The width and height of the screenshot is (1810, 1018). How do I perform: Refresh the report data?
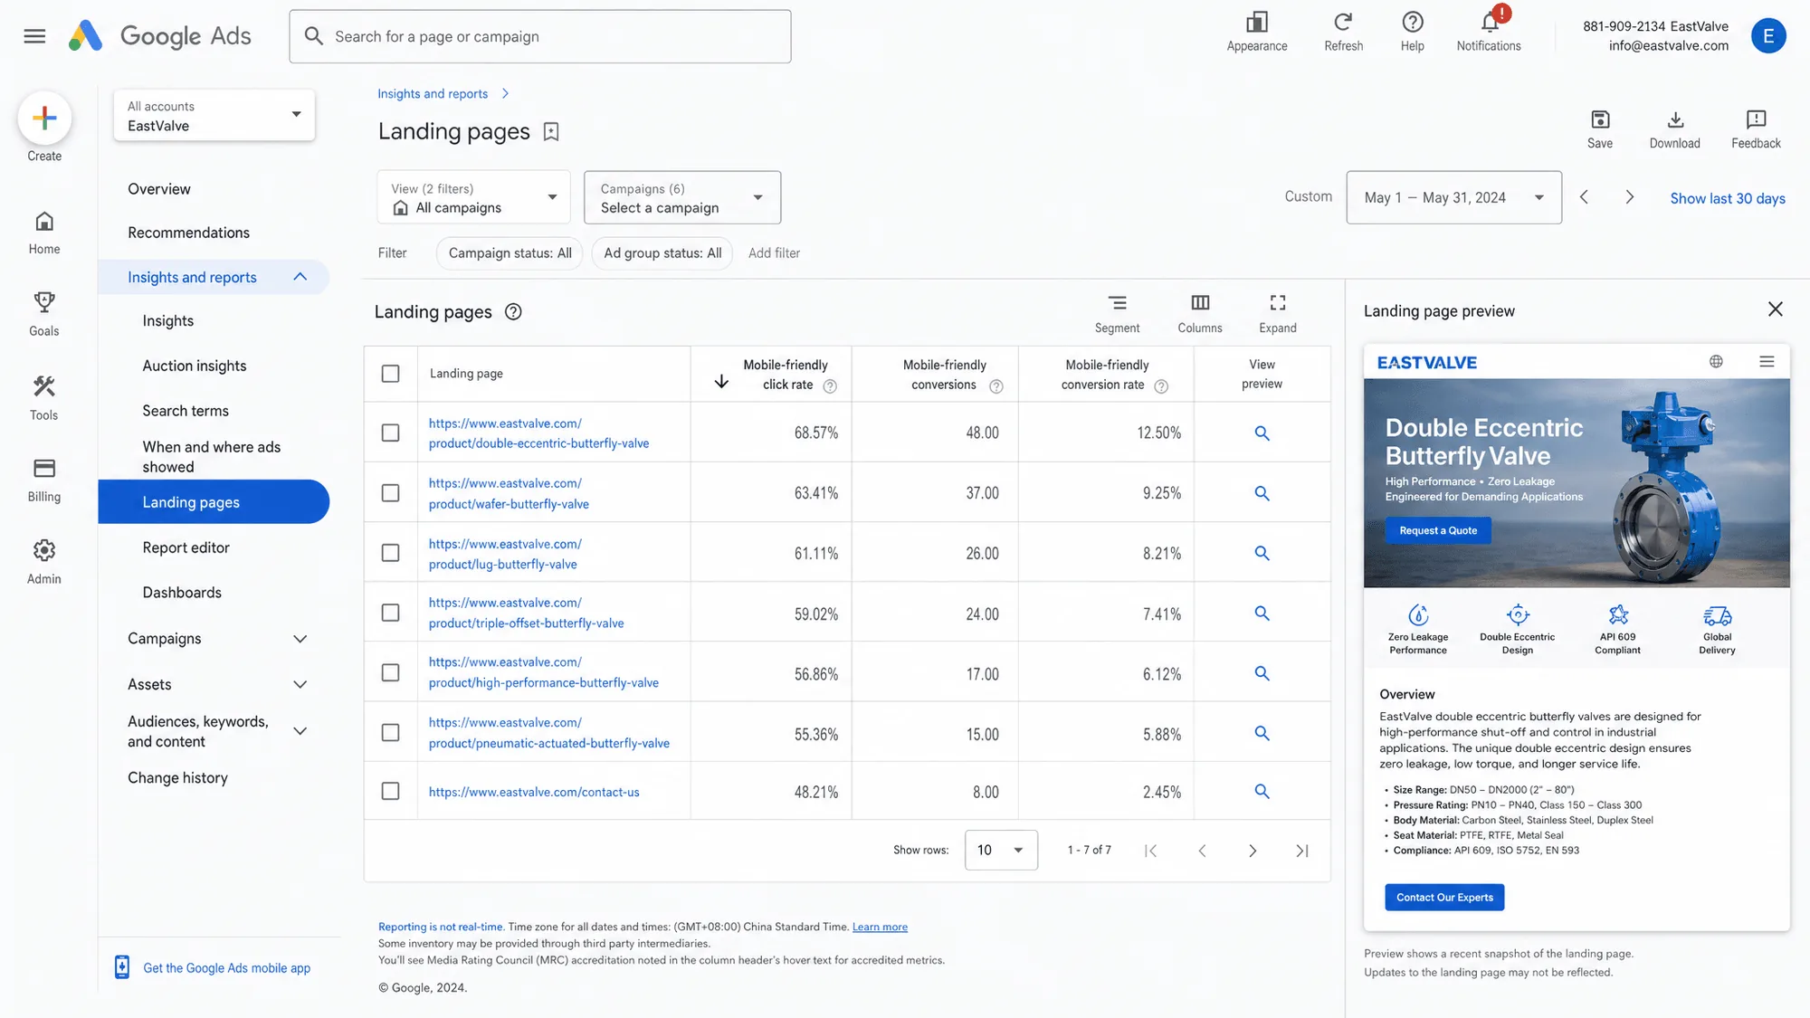tap(1343, 33)
